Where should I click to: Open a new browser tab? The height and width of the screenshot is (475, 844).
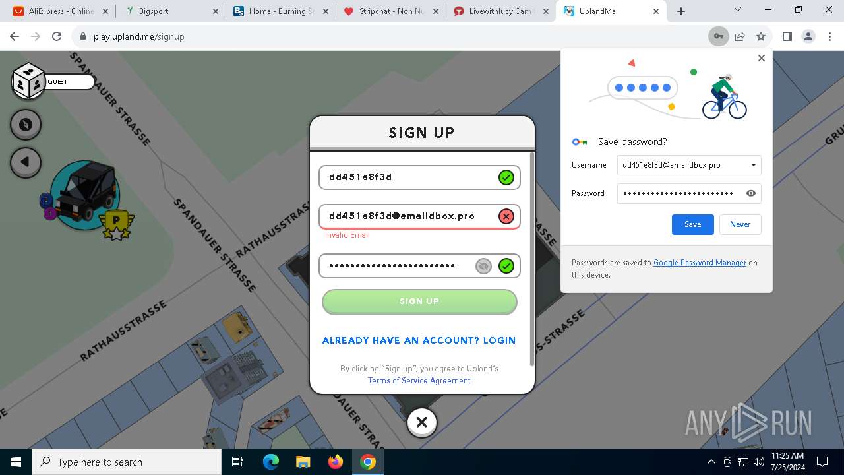click(681, 11)
